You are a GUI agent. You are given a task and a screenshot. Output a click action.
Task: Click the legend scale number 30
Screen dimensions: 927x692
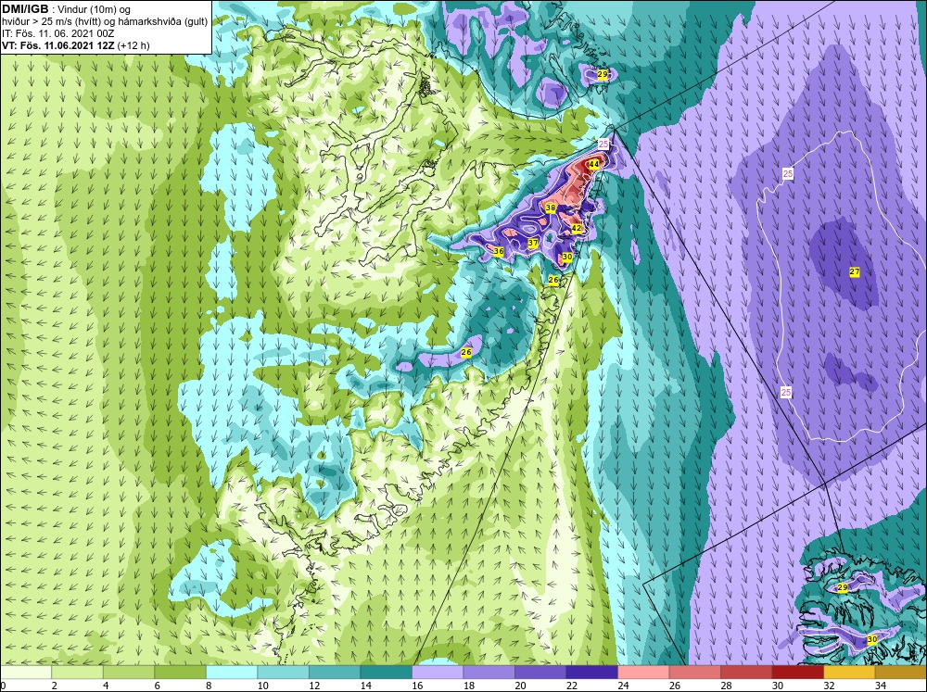pyautogui.click(x=777, y=686)
